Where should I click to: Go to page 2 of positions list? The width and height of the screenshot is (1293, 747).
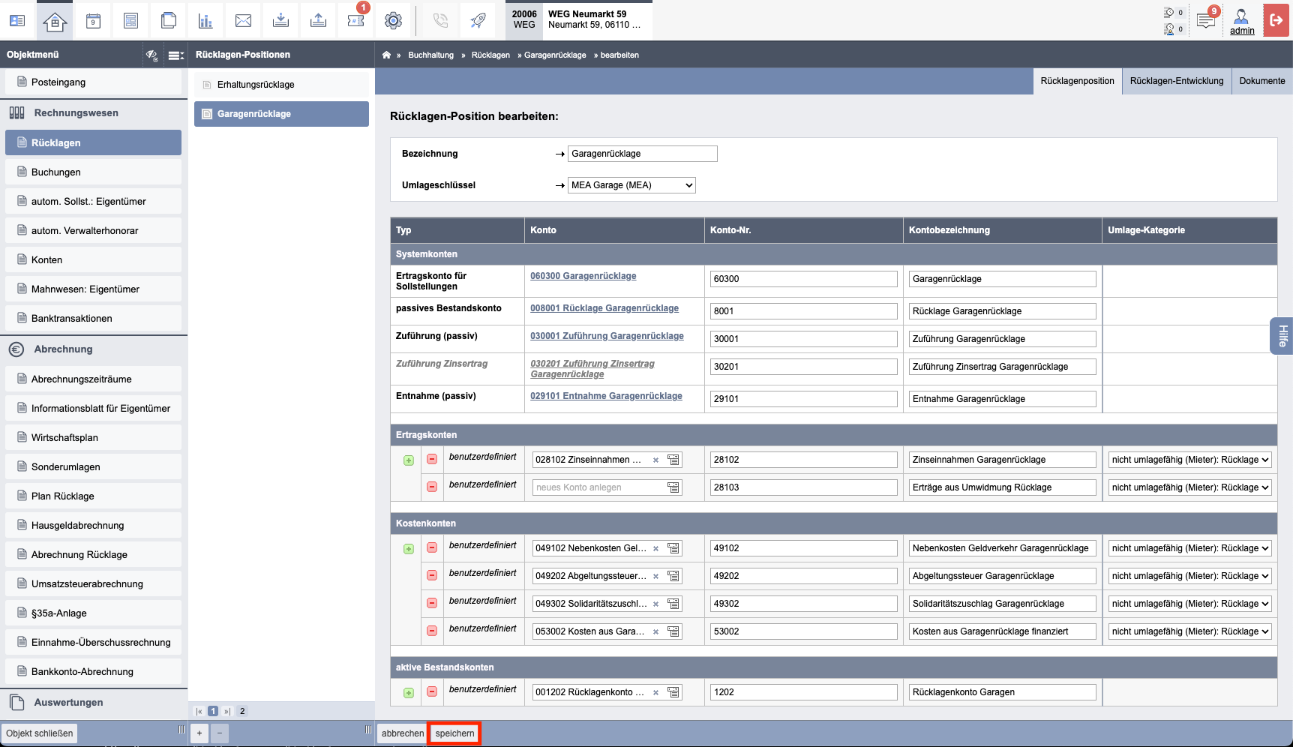(242, 711)
